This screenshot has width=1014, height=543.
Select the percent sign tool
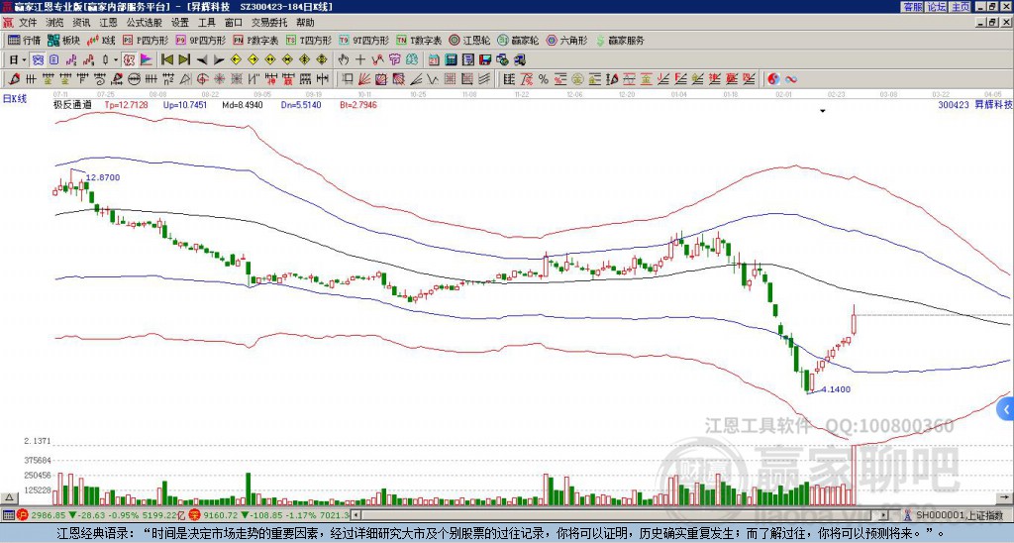[544, 79]
